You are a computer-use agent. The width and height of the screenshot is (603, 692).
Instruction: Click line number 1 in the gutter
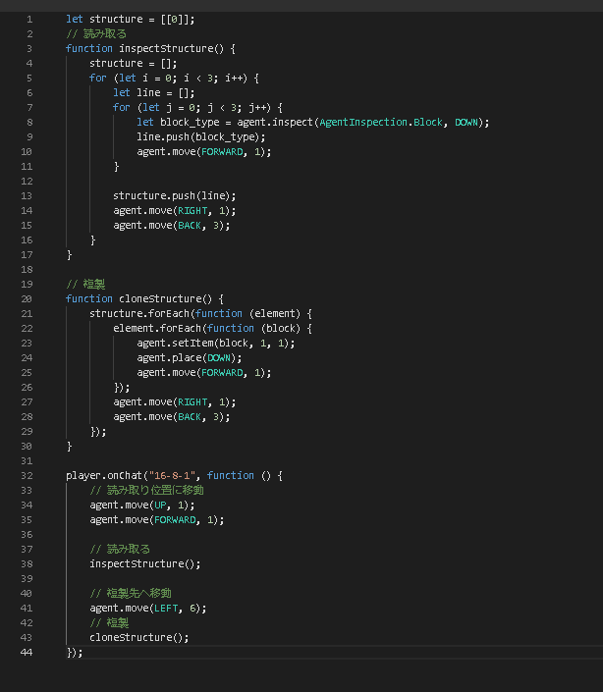[x=28, y=20]
